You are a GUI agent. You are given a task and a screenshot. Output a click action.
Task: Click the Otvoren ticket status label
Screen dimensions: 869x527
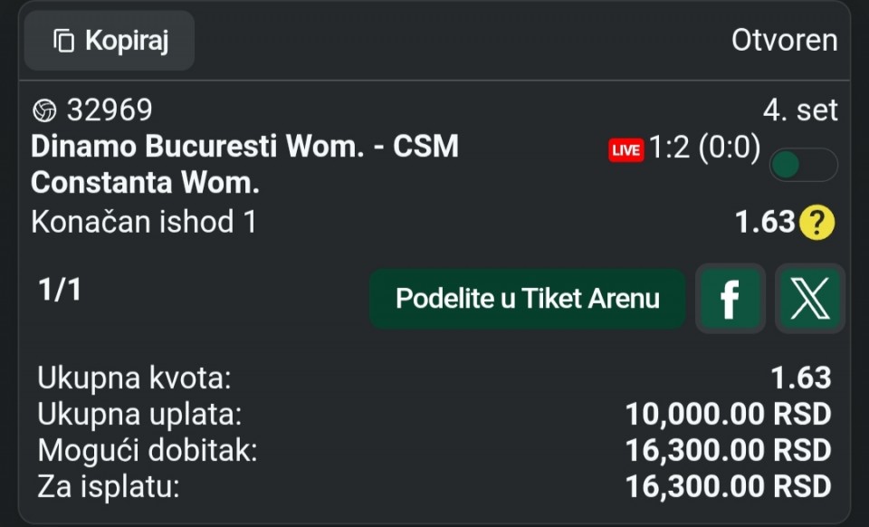coord(784,41)
